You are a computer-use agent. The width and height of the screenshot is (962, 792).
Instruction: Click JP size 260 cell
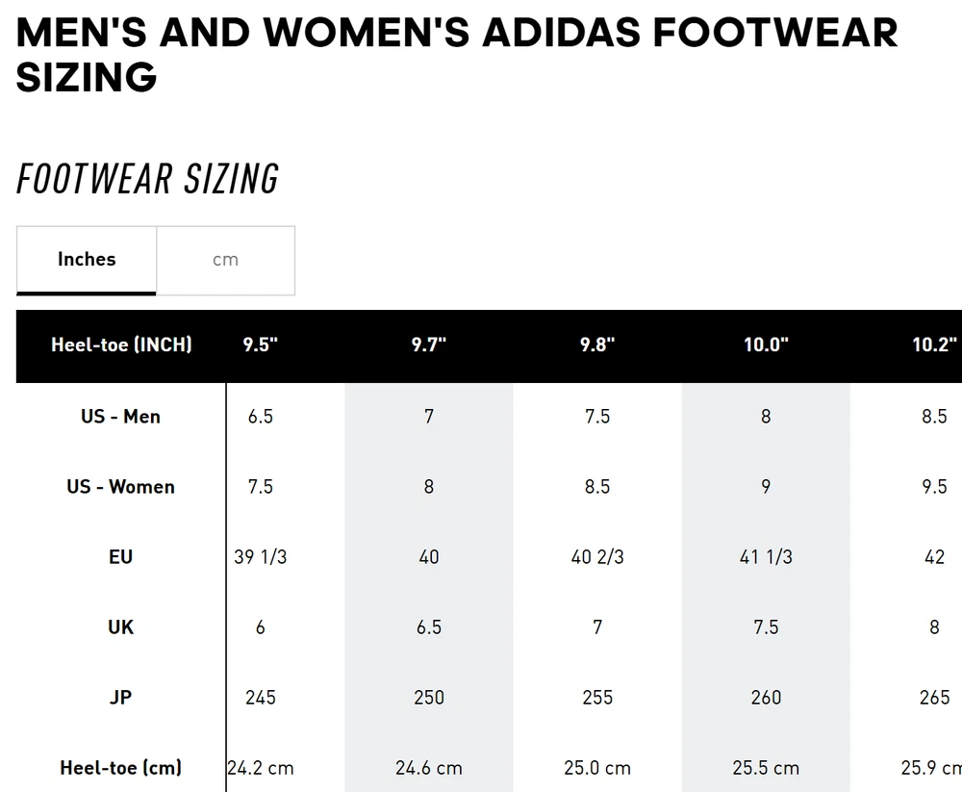pos(766,698)
